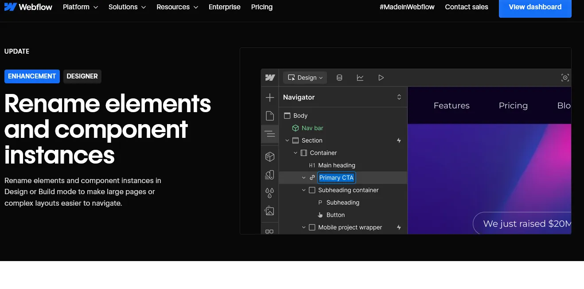Viewport: 584px width, 289px height.
Task: Collapse the Container tree chevron
Action: point(296,153)
